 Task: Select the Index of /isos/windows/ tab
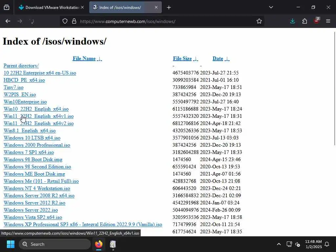coord(125,7)
